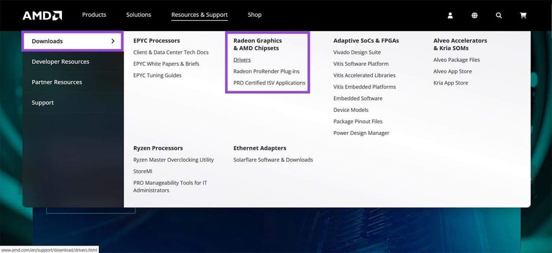Click Support in the left sidebar
552x253 pixels.
coord(43,102)
